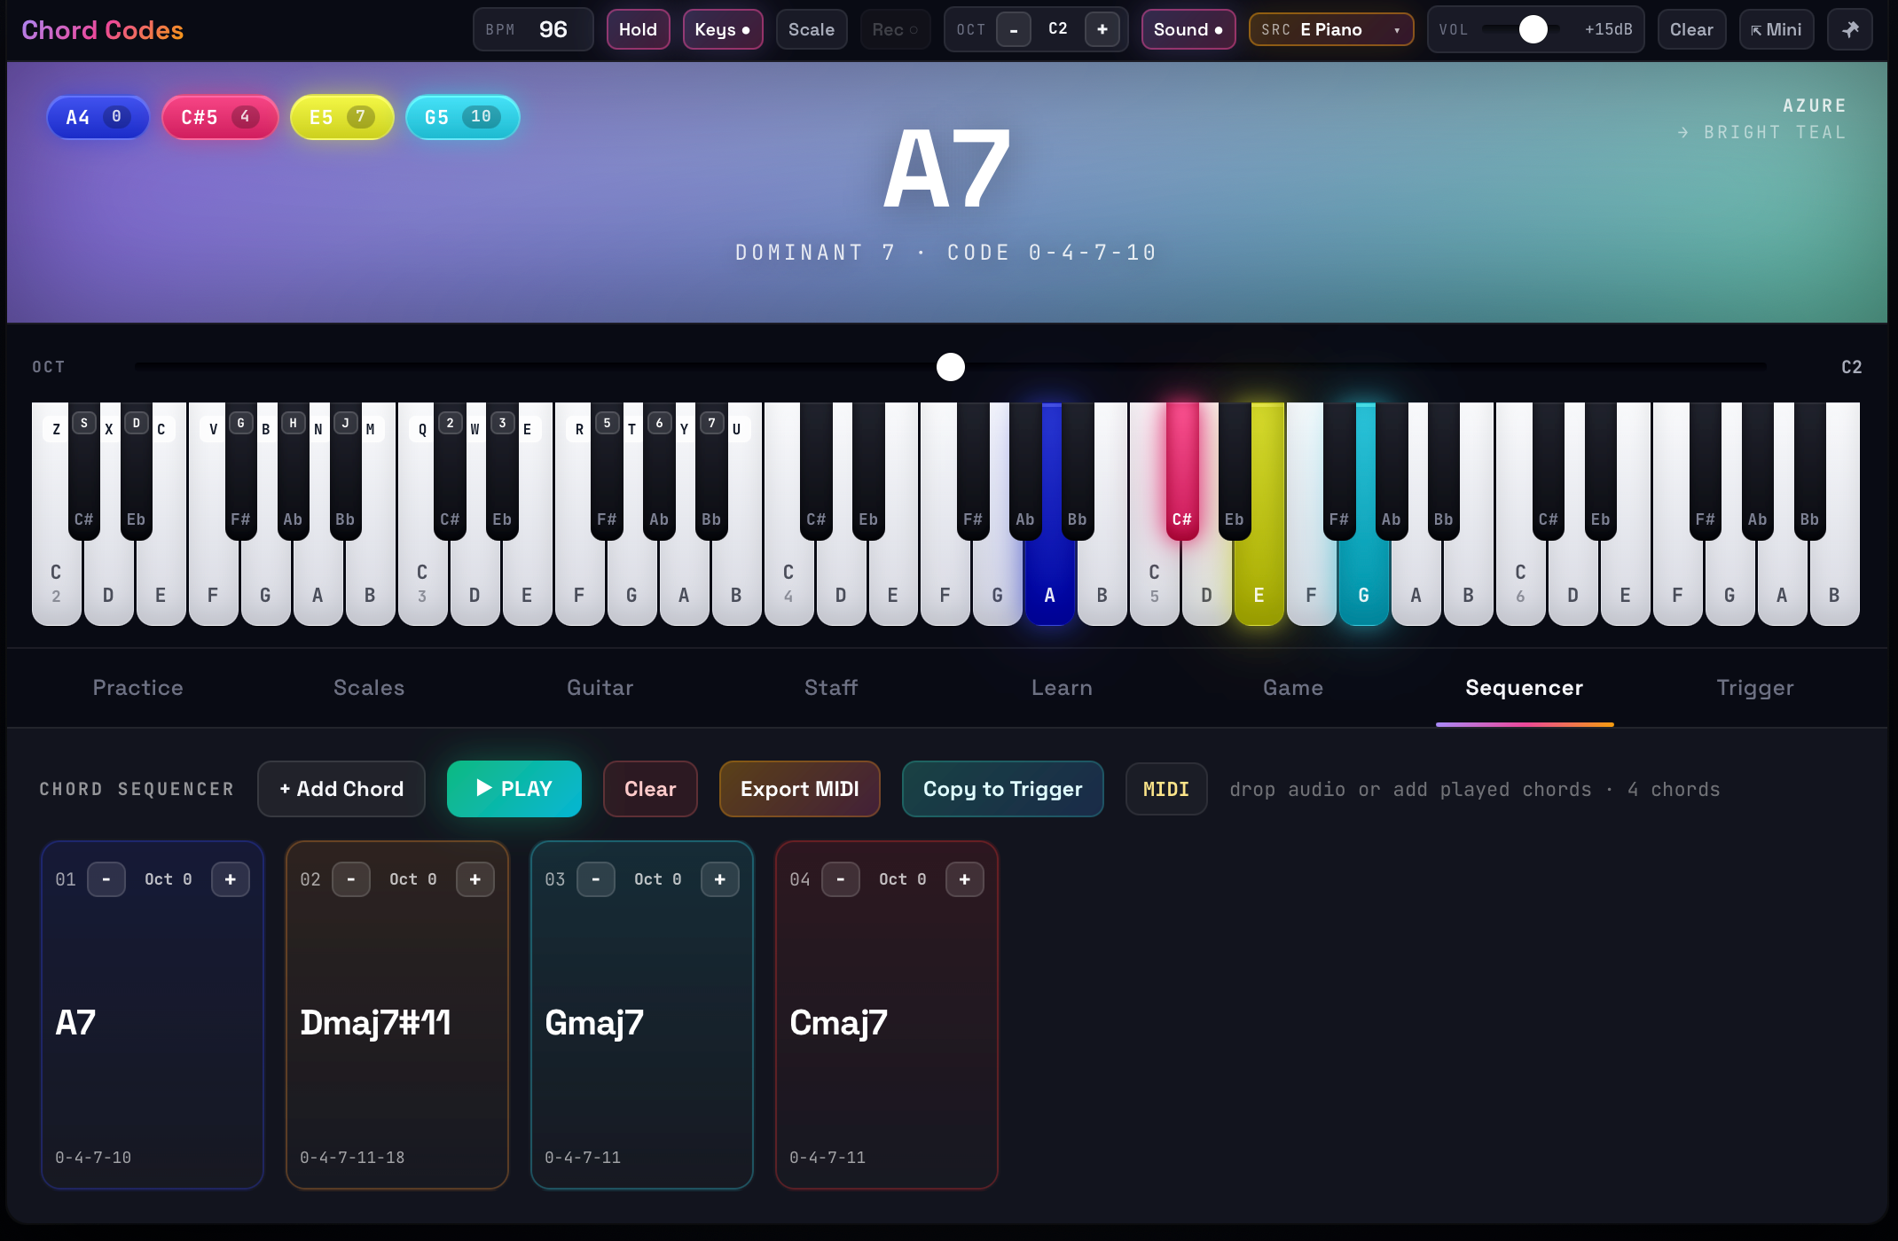Select the Sequencer tab

click(1525, 688)
